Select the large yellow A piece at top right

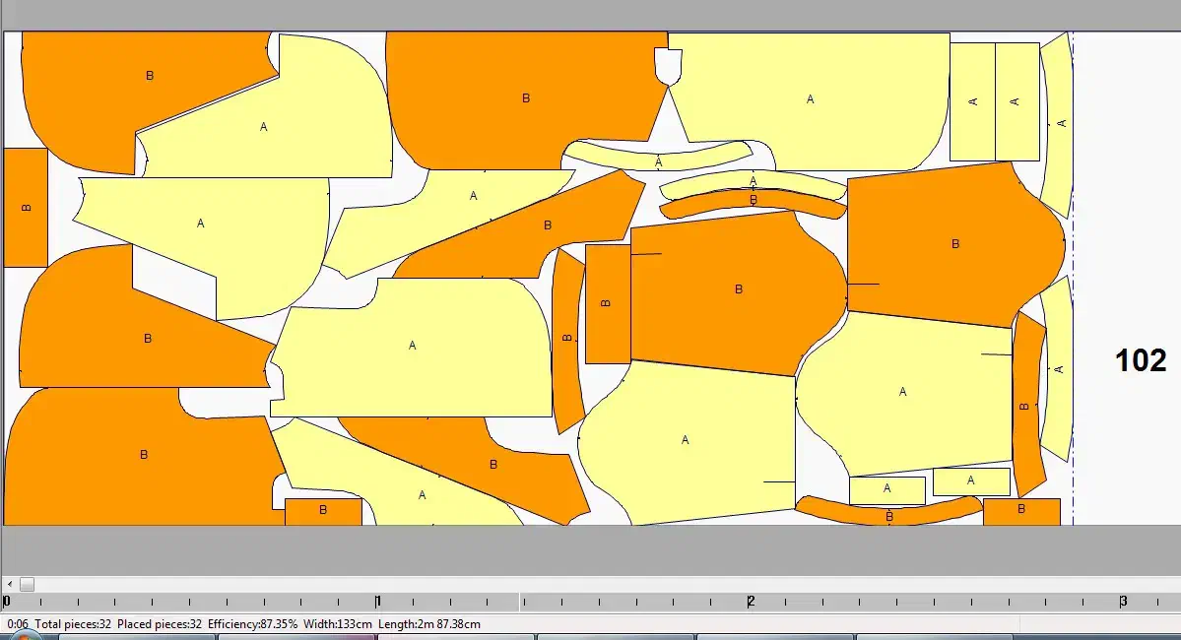click(810, 98)
